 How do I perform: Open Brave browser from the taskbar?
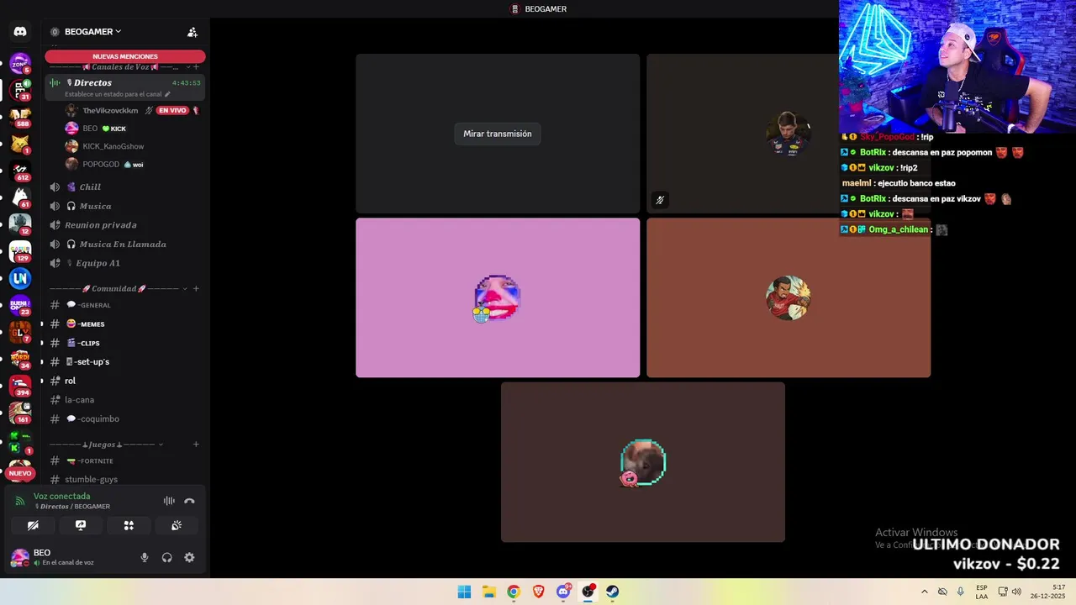click(x=539, y=592)
